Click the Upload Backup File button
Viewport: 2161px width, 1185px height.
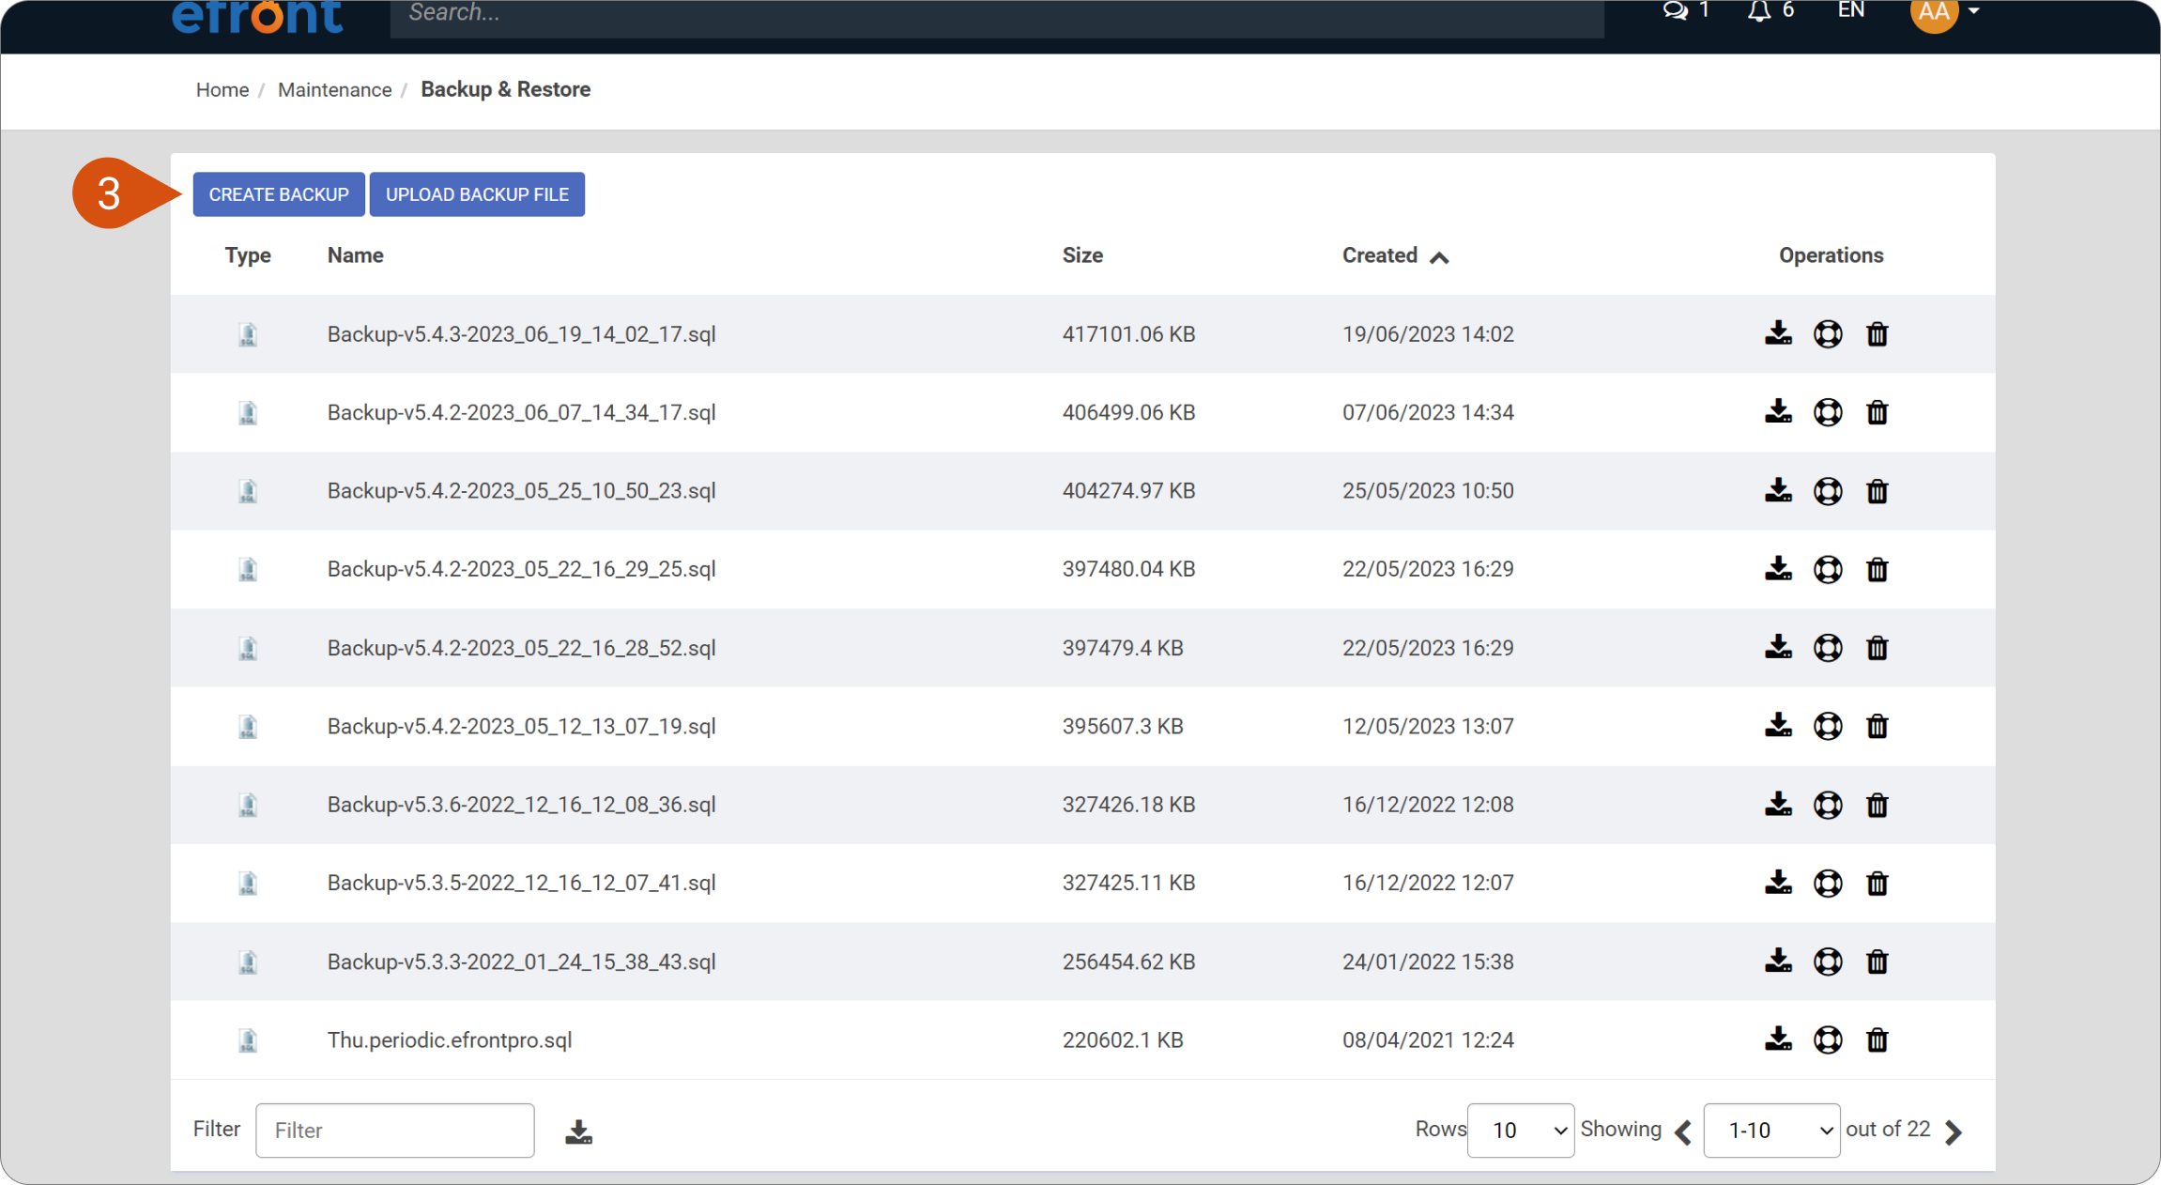click(x=477, y=194)
